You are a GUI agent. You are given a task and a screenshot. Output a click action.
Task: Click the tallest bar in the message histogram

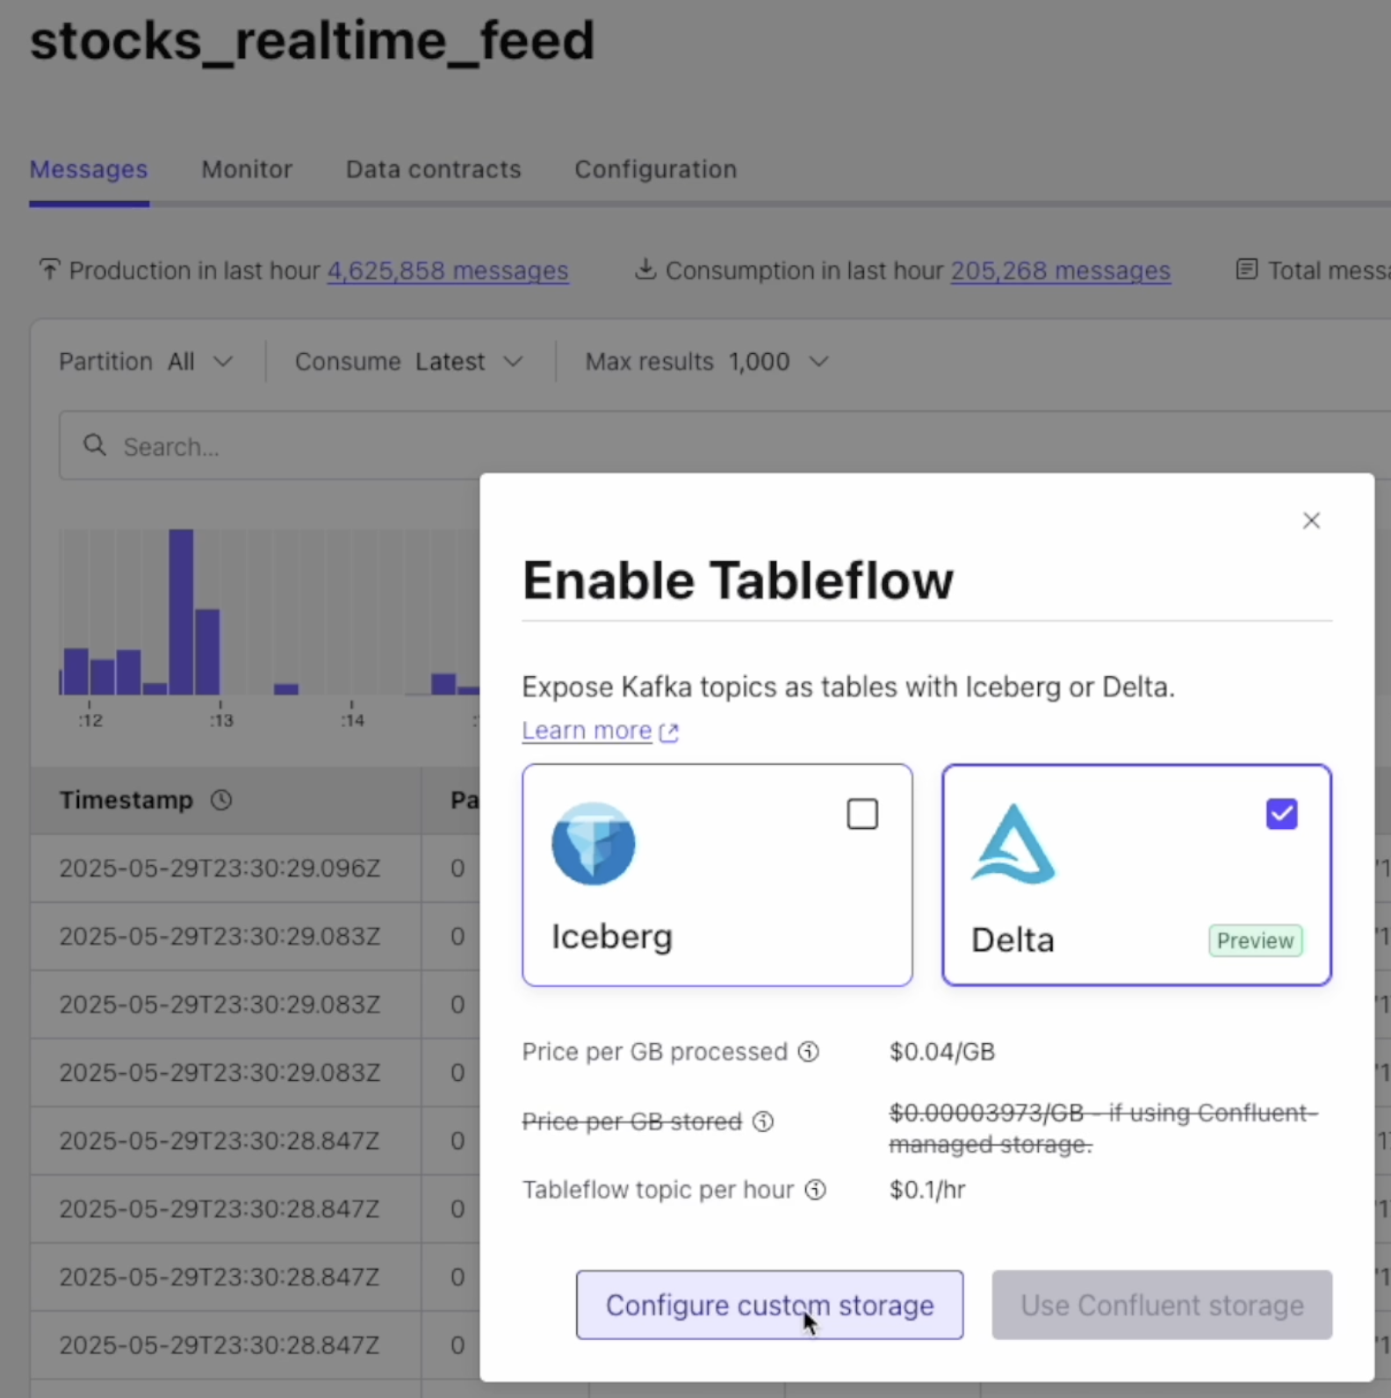181,612
